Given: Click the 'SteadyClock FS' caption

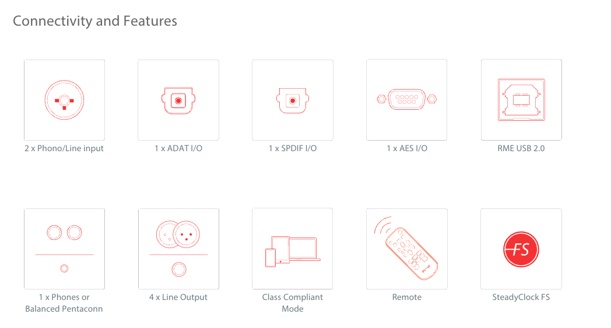Looking at the screenshot, I should coord(521,297).
